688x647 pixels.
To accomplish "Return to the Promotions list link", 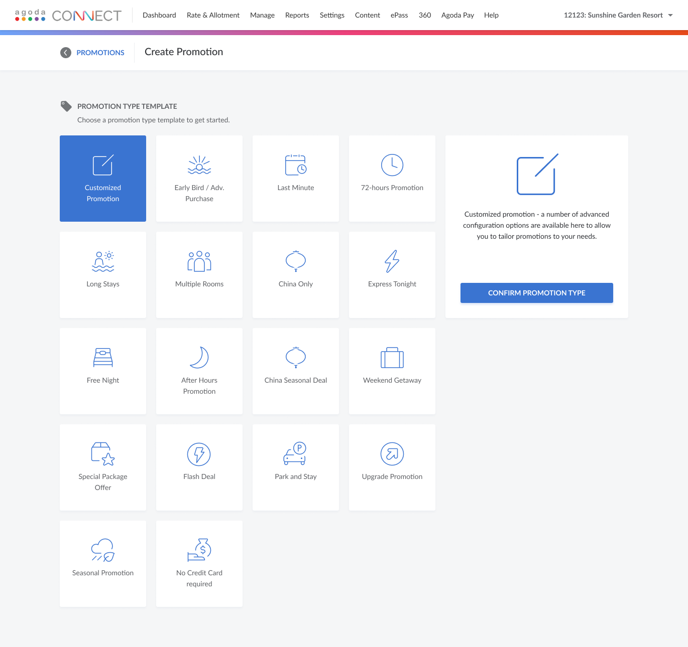I will pos(100,53).
